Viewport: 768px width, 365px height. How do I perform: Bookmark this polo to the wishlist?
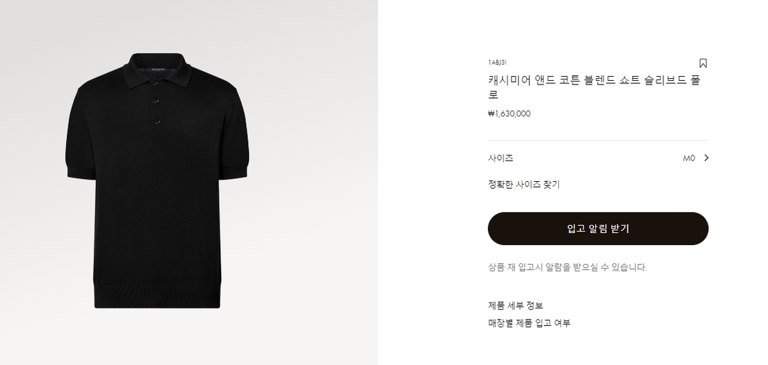coord(703,63)
